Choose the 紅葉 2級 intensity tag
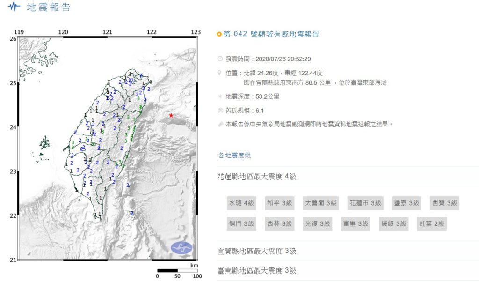 pyautogui.click(x=431, y=224)
